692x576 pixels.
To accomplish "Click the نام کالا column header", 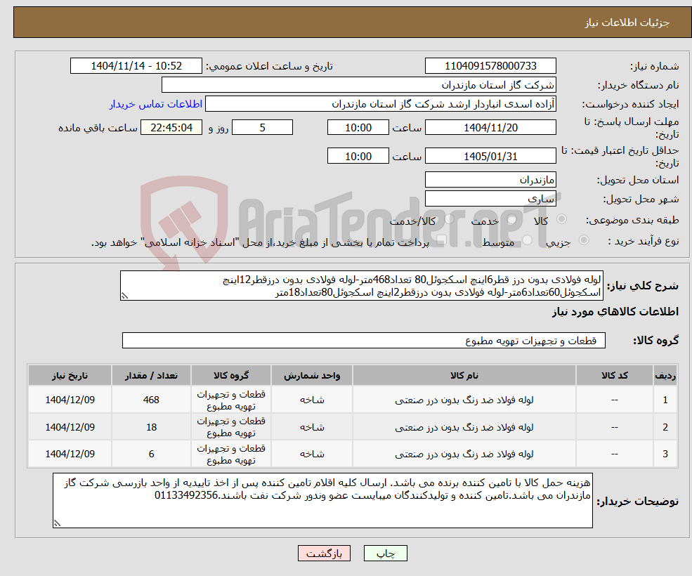I will [464, 375].
